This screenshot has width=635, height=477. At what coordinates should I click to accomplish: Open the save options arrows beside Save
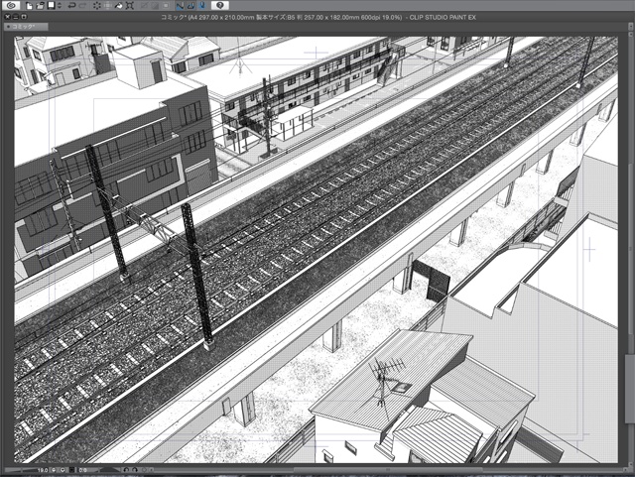point(60,6)
